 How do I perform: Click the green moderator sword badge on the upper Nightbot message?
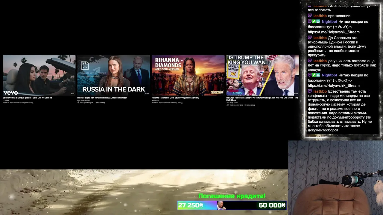(x=314, y=21)
